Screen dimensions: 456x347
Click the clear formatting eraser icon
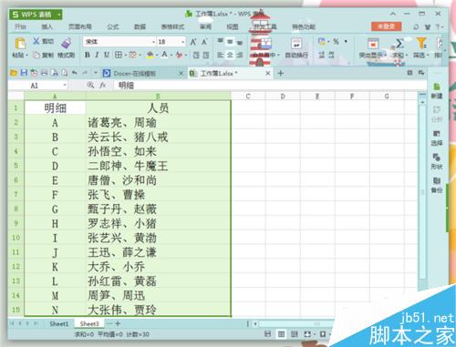179,55
